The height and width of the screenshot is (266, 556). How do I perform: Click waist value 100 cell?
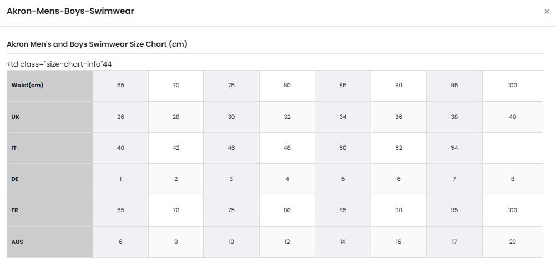512,86
